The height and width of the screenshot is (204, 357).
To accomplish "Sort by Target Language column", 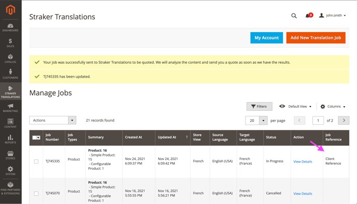I will click(250, 137).
